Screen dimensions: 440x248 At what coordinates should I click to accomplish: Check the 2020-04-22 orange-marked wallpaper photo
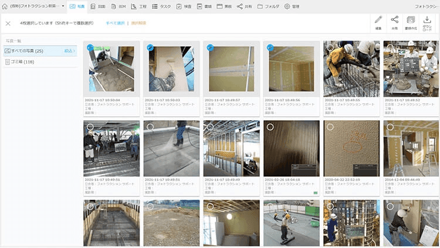(x=330, y=127)
